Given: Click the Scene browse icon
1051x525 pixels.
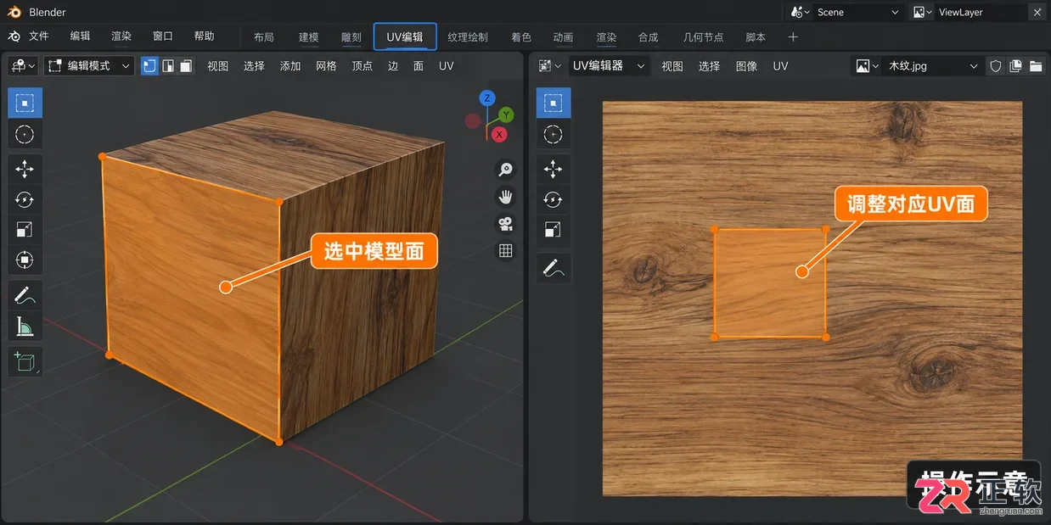Looking at the screenshot, I should (x=801, y=13).
